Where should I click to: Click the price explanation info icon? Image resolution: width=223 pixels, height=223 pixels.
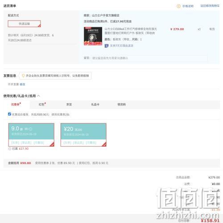tap(178, 6)
